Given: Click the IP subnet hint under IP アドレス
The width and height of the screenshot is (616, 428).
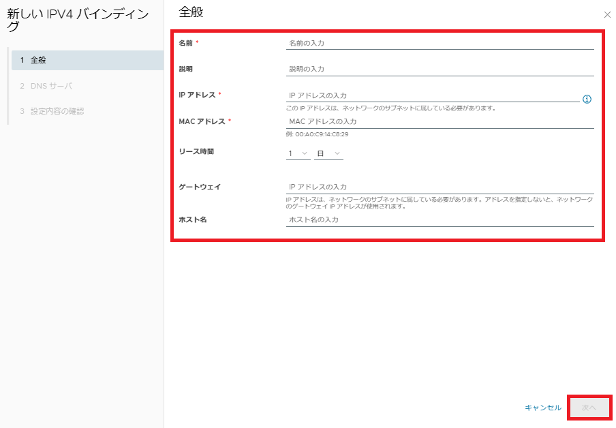Looking at the screenshot, I should point(391,108).
